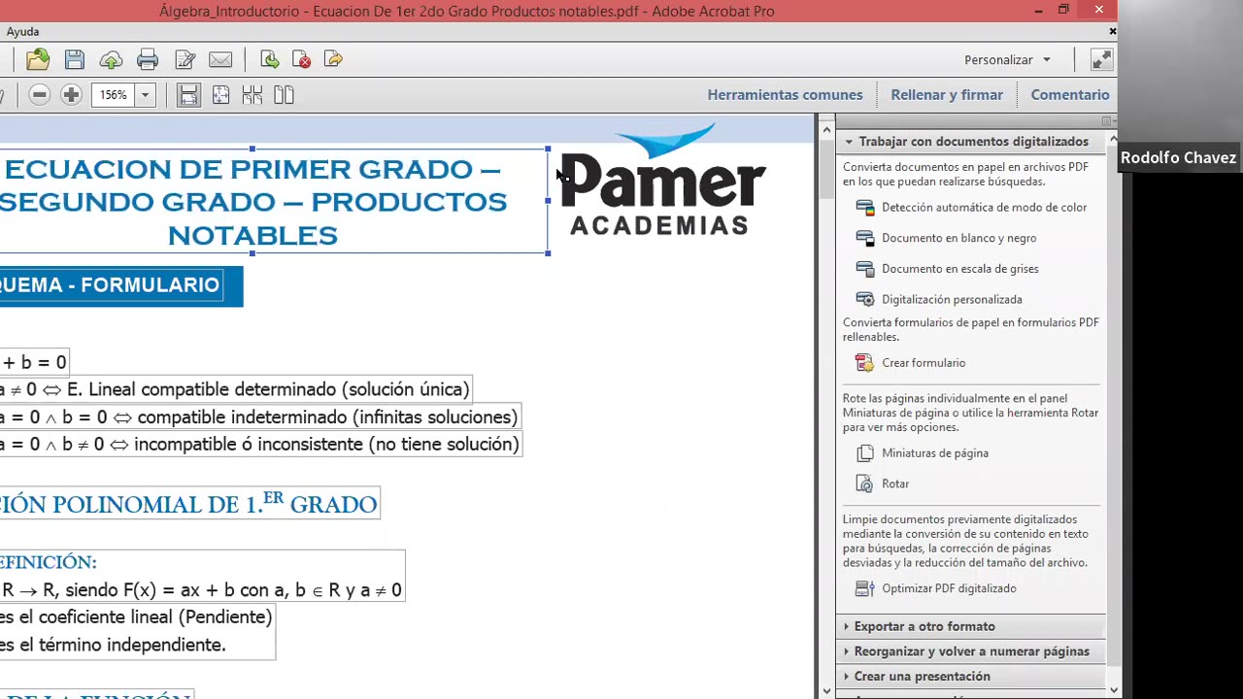This screenshot has width=1243, height=699.
Task: Select fit width scrolling view icon
Action: (x=188, y=95)
